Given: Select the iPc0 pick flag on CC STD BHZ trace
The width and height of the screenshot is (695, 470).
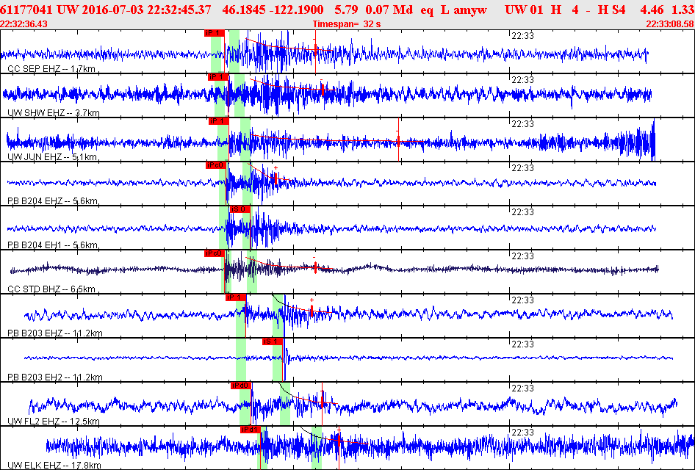Looking at the screenshot, I should click(x=215, y=253).
